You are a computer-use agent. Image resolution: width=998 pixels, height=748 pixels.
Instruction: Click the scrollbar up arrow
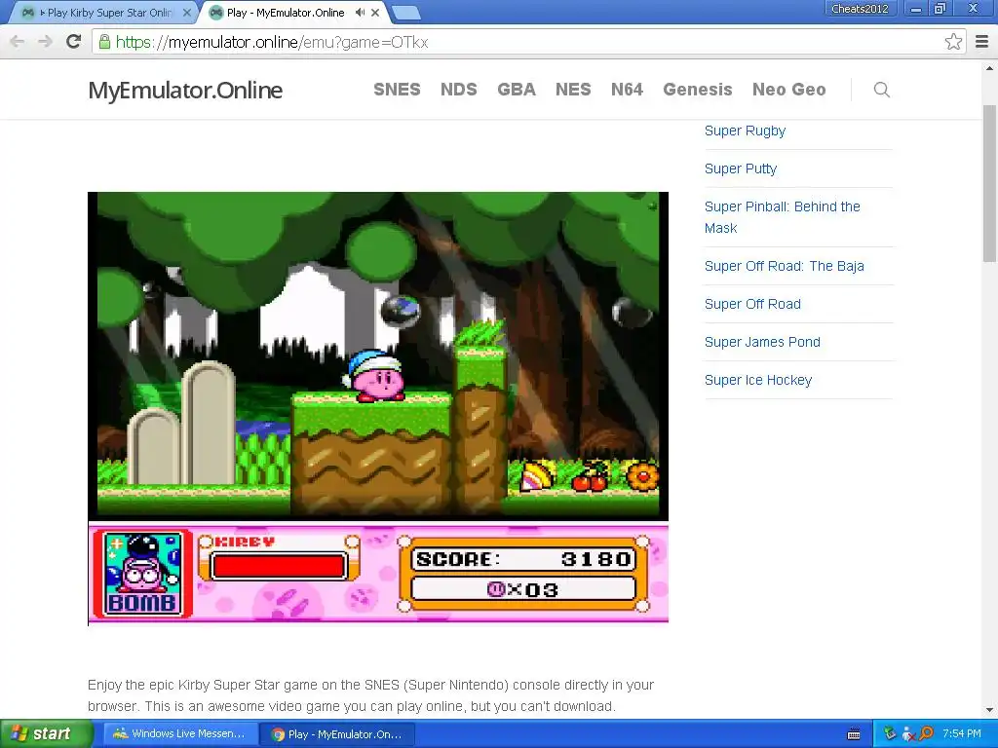pos(989,67)
